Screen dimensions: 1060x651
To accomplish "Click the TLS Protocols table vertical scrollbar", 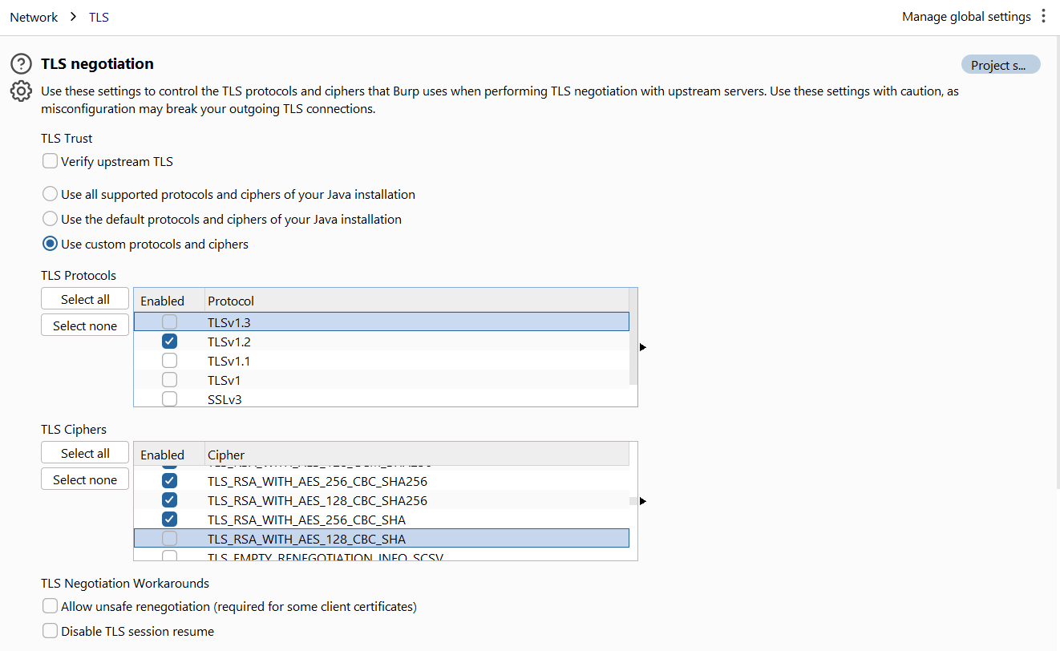I will (x=633, y=337).
